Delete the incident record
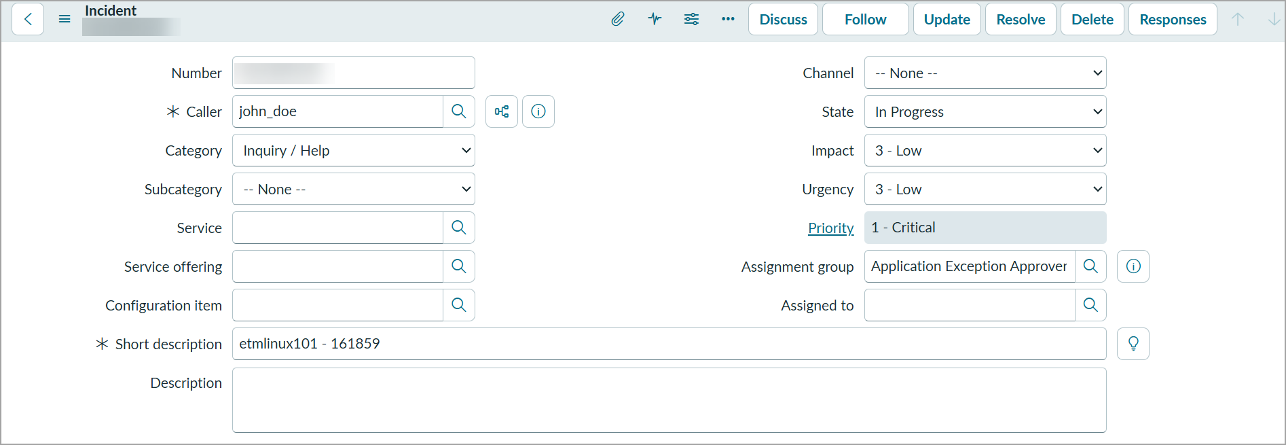The height and width of the screenshot is (445, 1286). [x=1092, y=19]
